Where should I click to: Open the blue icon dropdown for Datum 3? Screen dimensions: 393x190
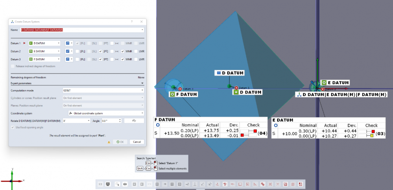coord(69,59)
